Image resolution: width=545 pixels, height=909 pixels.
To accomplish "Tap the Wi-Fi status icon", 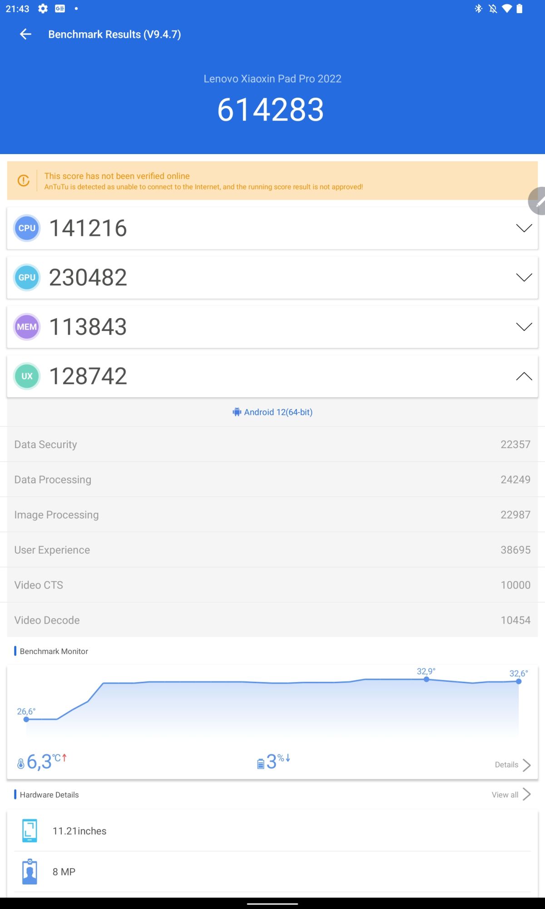I will [x=507, y=9].
